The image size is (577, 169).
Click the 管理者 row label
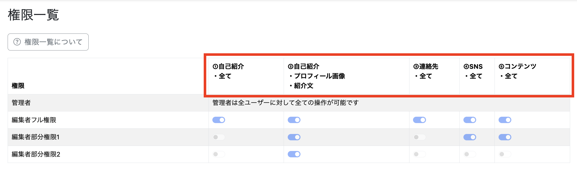[21, 103]
